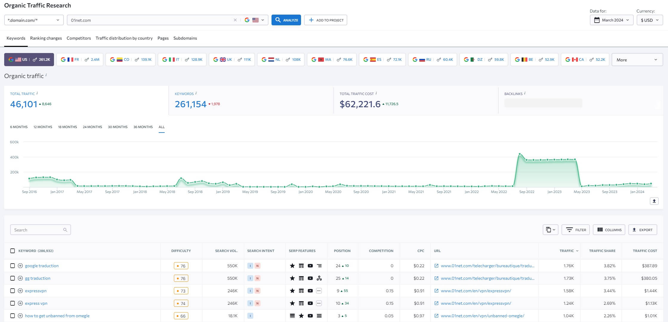
Task: Sort table by SEARCH VOL. column header
Action: click(226, 251)
